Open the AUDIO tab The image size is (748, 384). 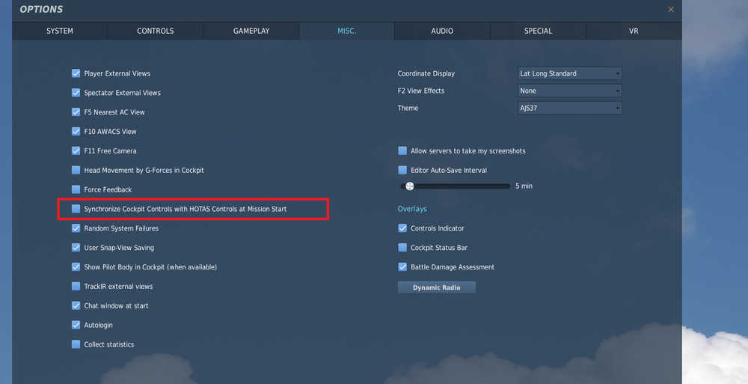coord(442,31)
